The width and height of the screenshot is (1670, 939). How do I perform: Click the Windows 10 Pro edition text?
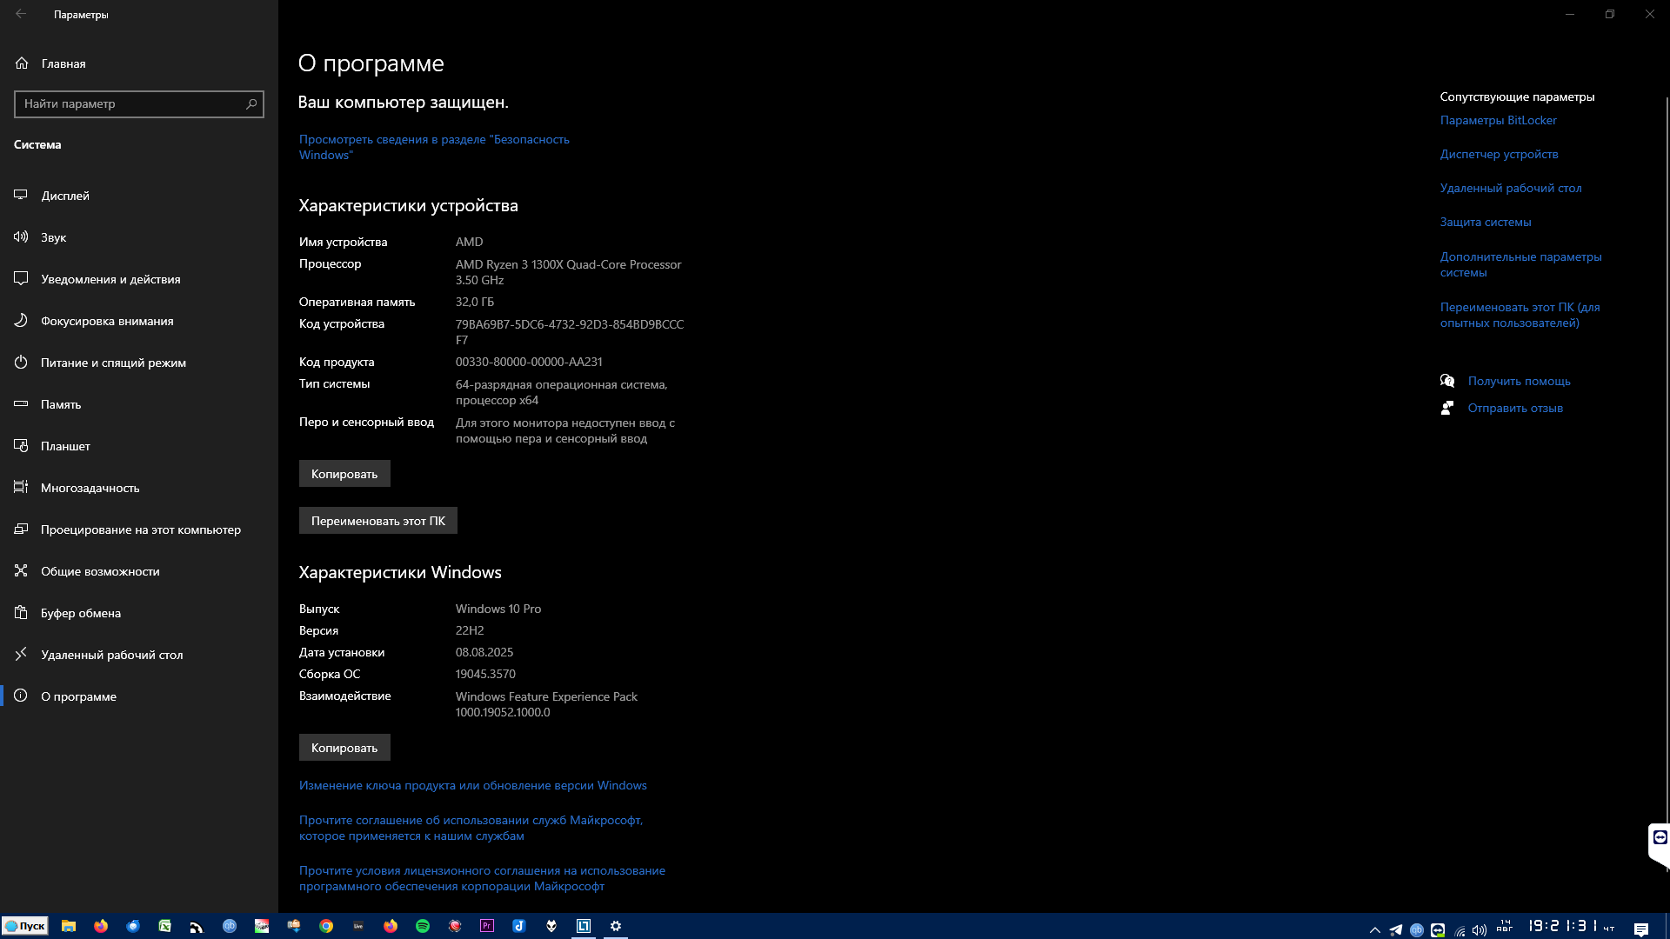click(498, 609)
